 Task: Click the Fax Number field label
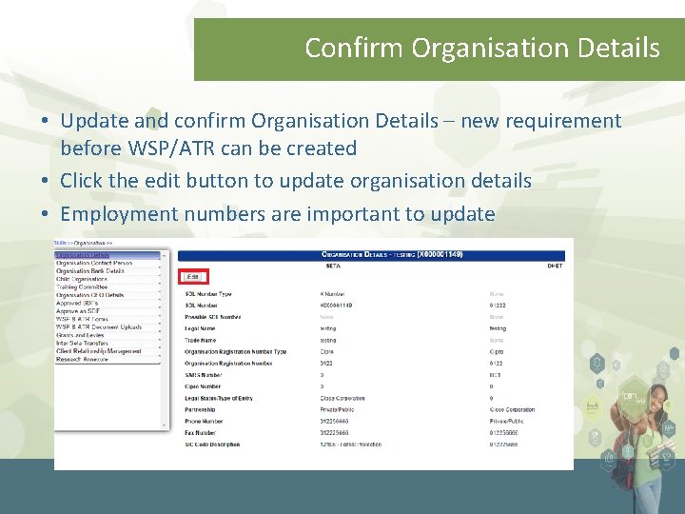tap(200, 433)
